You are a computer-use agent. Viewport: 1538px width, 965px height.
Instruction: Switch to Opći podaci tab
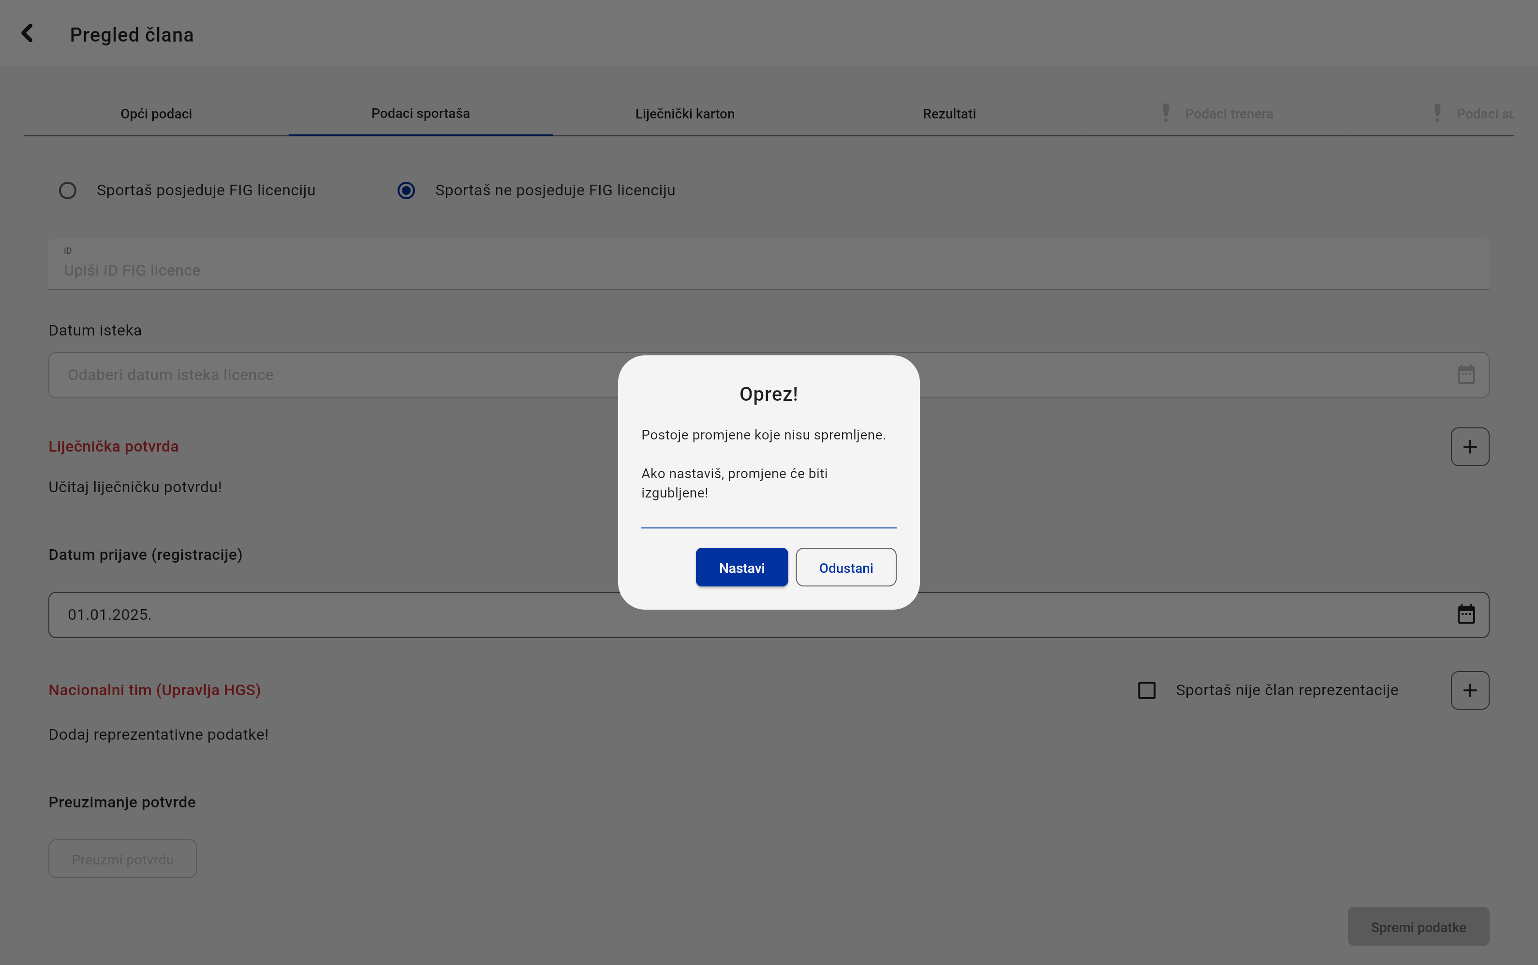(x=156, y=114)
